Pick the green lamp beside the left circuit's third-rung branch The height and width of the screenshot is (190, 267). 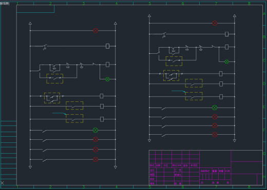107,79
